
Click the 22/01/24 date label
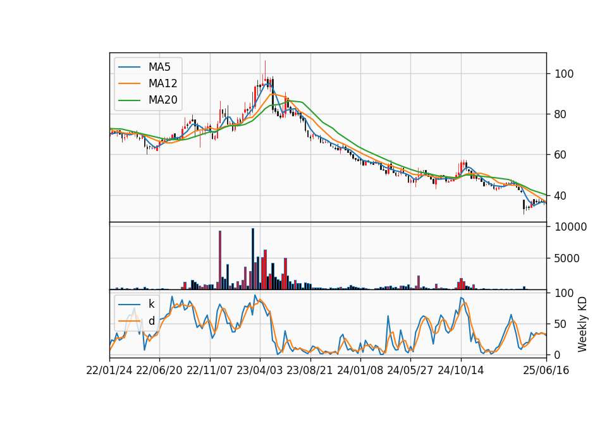coord(109,371)
